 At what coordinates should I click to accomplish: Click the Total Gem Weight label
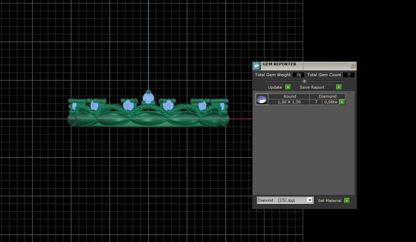pos(273,75)
